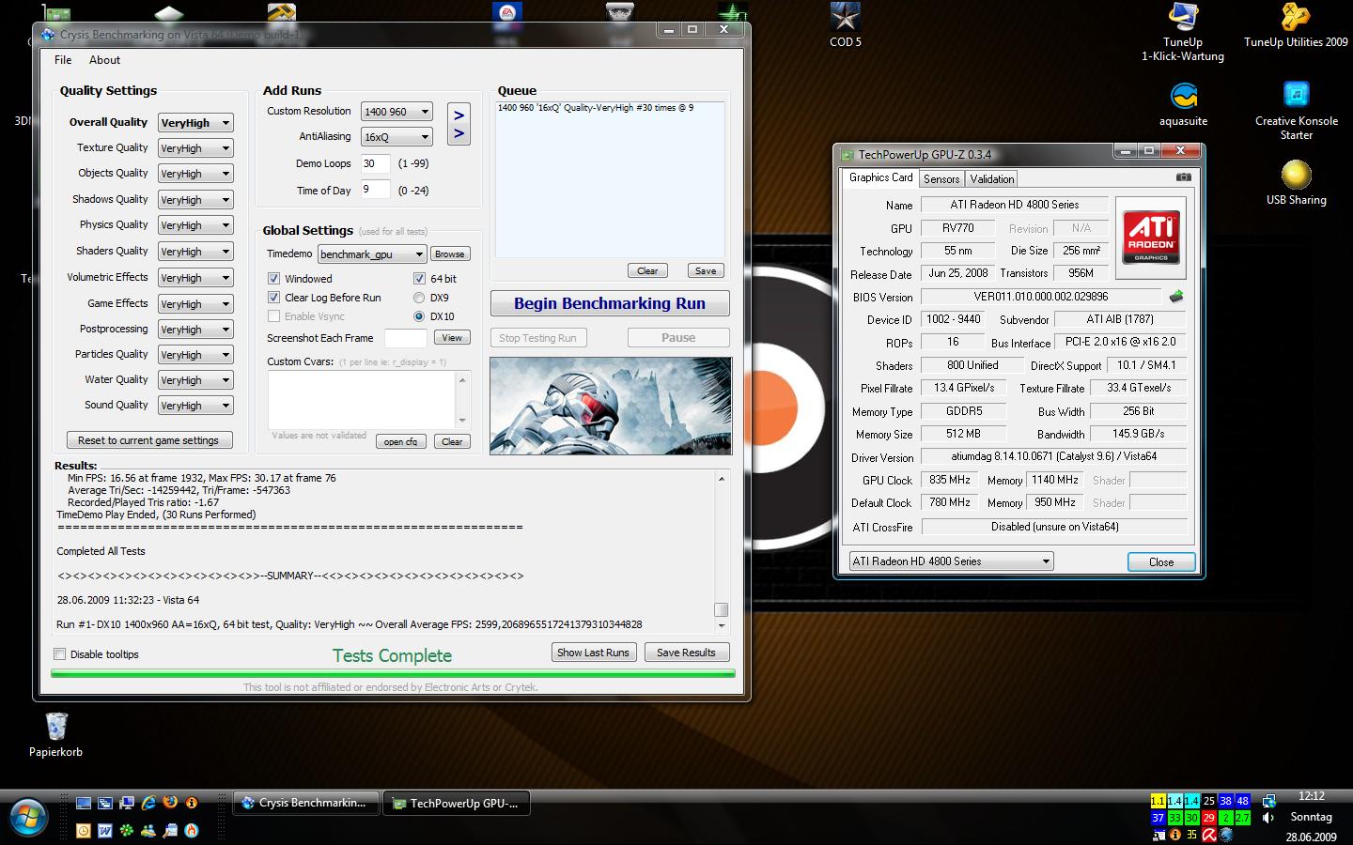Screen dimensions: 1353x845
Task: Launch ICQ flower icon from quick launch
Action: [x=127, y=831]
